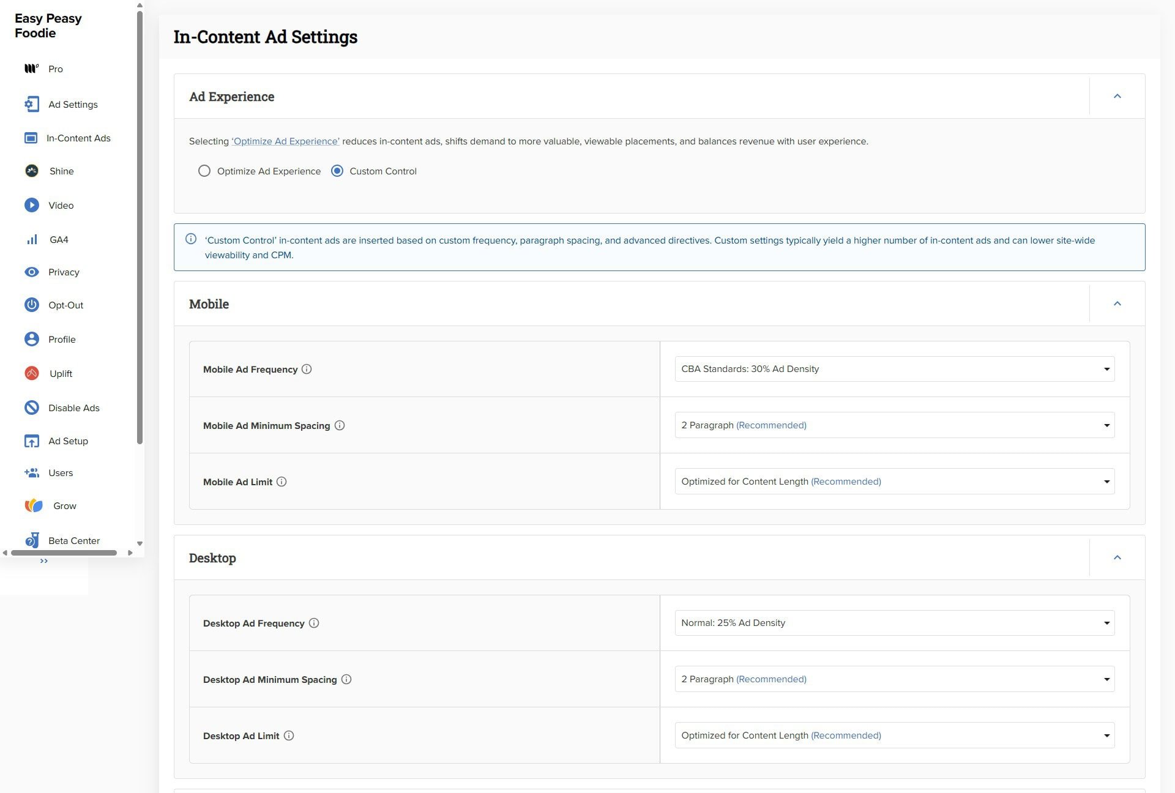Open the Shine section from the sidebar
Image resolution: width=1175 pixels, height=793 pixels.
pyautogui.click(x=32, y=171)
